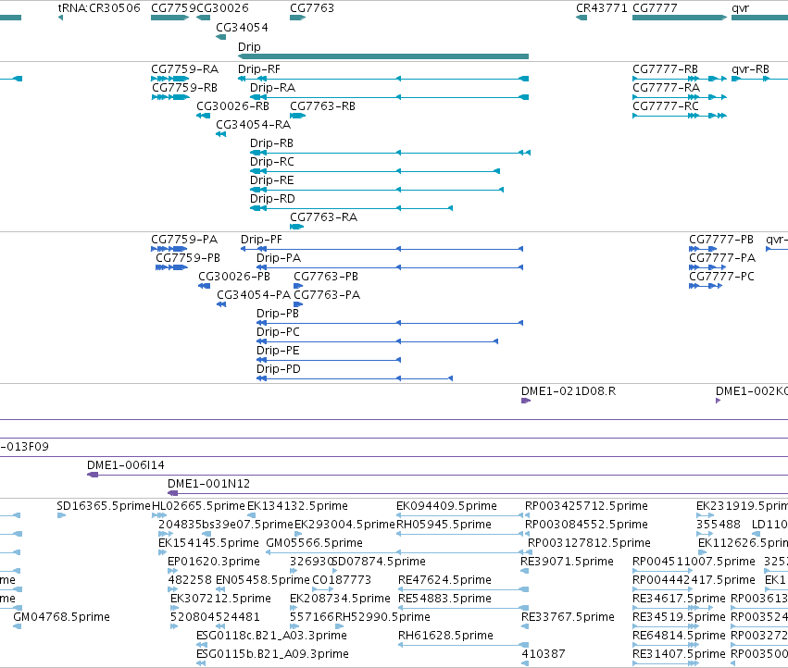Click the EK134132.5prime EST label

click(297, 506)
